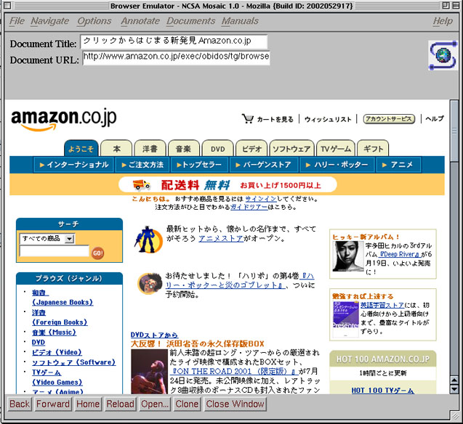Click the ウィッシュリスト link
The width and height of the screenshot is (463, 424).
point(328,119)
